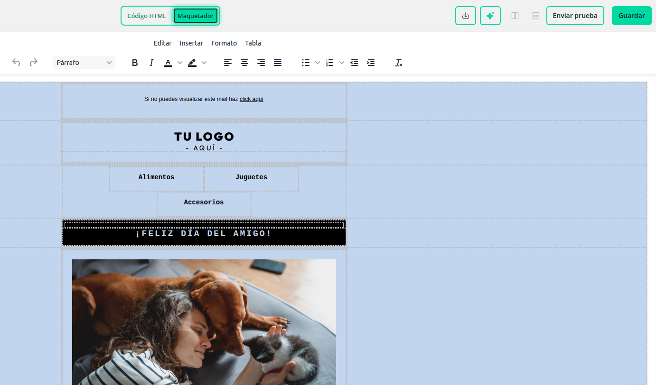Increase indent of the paragraph
This screenshot has width=656, height=385.
coord(371,63)
